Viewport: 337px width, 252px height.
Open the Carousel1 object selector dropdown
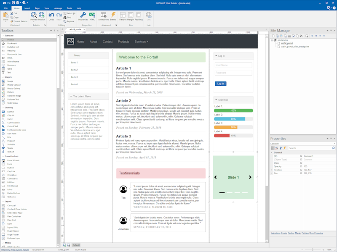click(334, 144)
